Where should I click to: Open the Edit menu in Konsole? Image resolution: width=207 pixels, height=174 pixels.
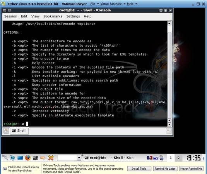coord(24,16)
